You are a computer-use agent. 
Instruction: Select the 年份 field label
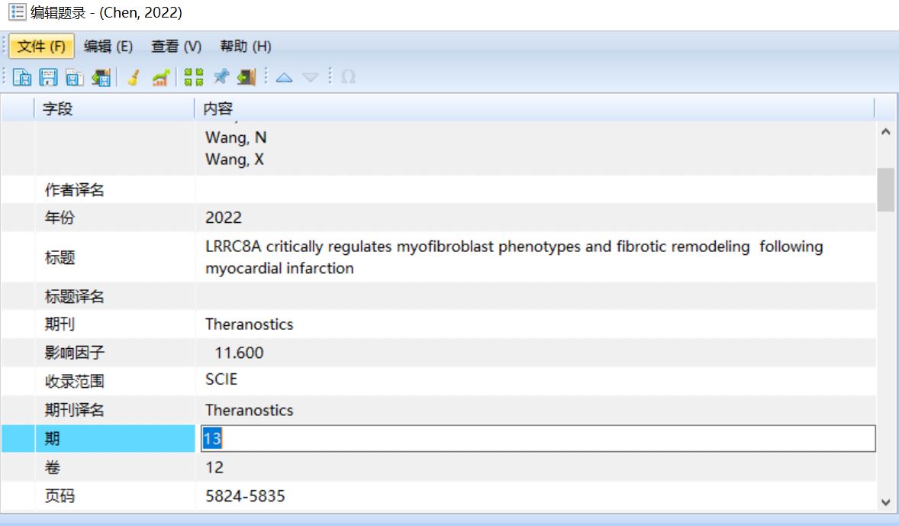point(60,218)
